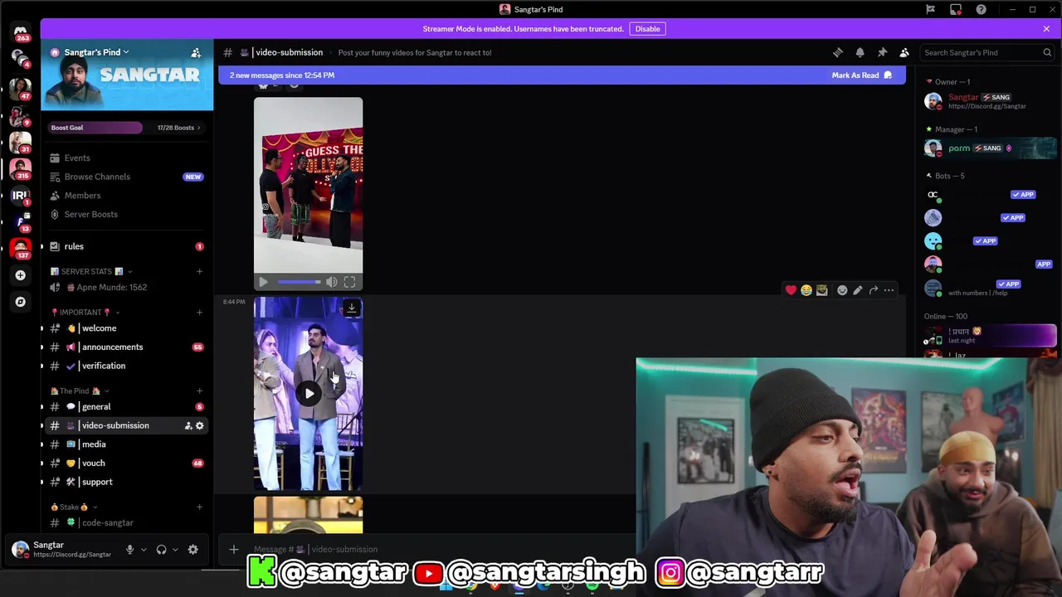The width and height of the screenshot is (1062, 597).
Task: Seek in first video progress bar
Action: [x=299, y=282]
